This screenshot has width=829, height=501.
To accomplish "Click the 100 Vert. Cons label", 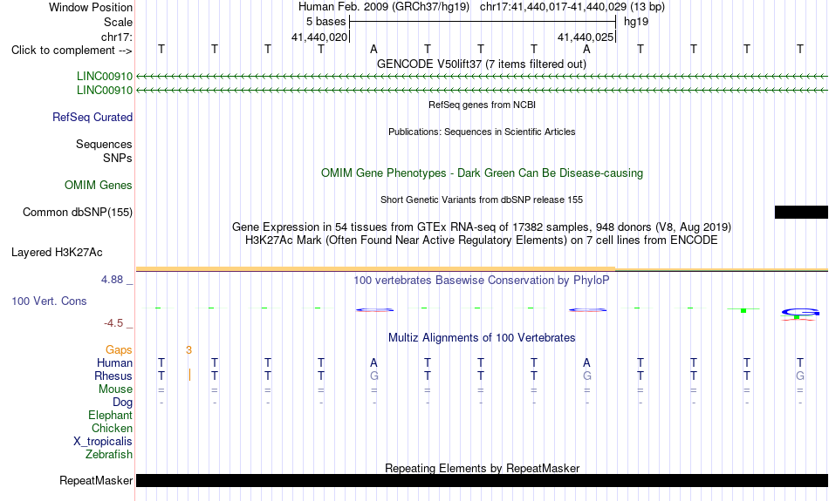I will point(49,301).
